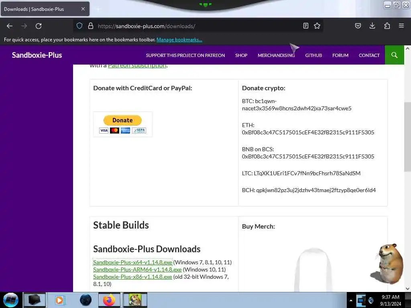Download Sandboxie-Plus-x86-v1.14.8.exe
The image size is (411, 308).
[x=132, y=277]
